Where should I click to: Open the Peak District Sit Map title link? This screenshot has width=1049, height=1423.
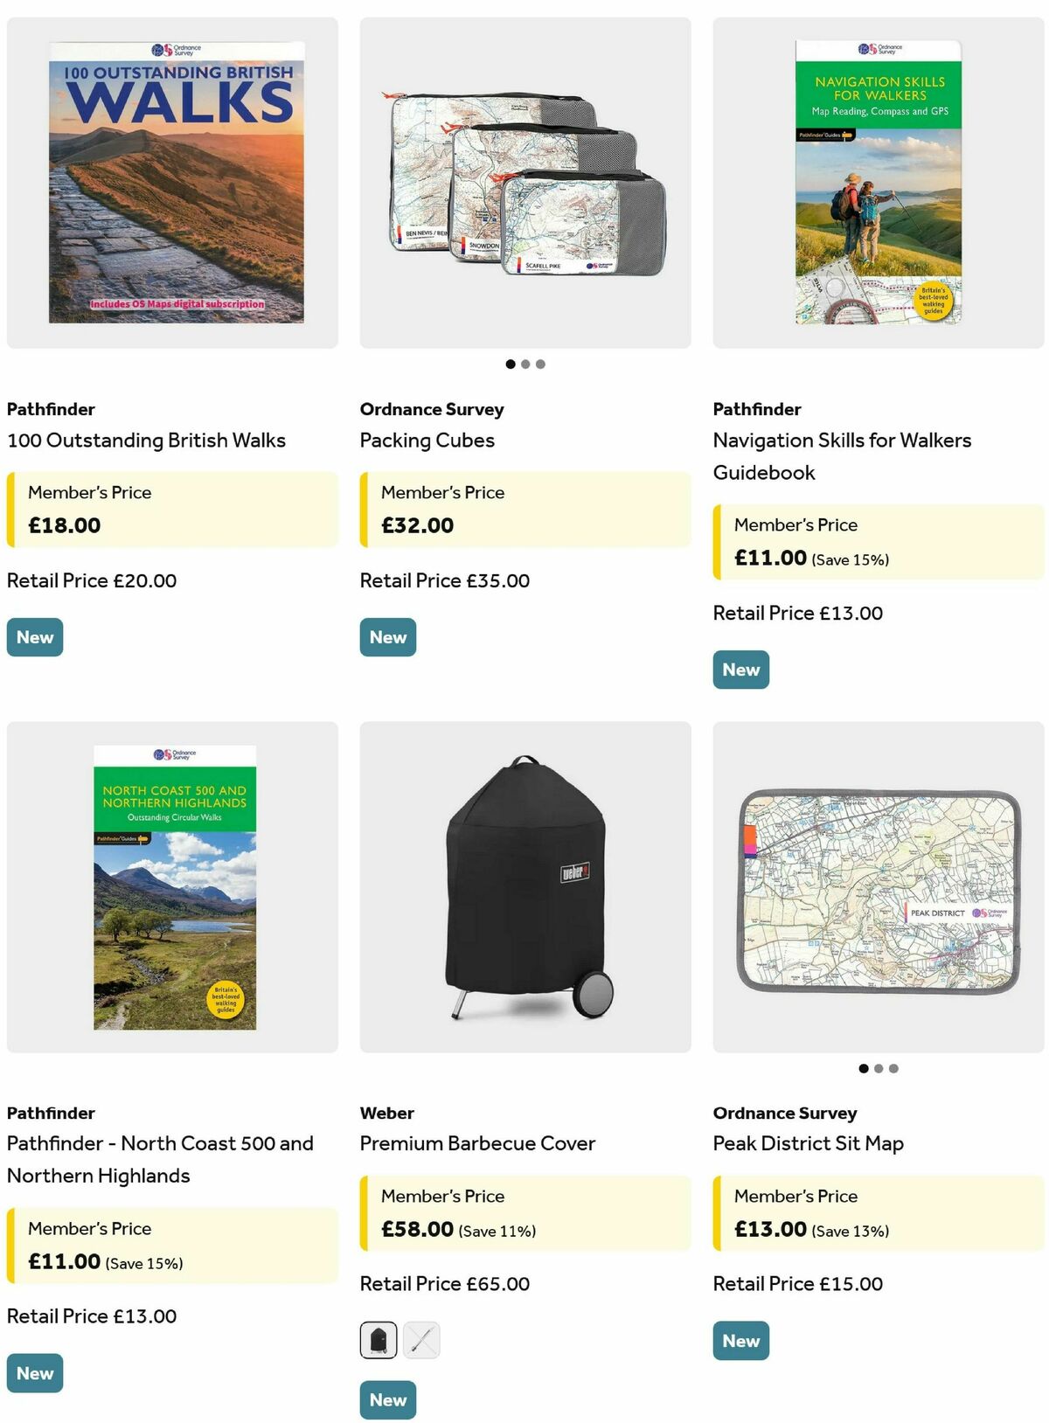pos(809,1143)
